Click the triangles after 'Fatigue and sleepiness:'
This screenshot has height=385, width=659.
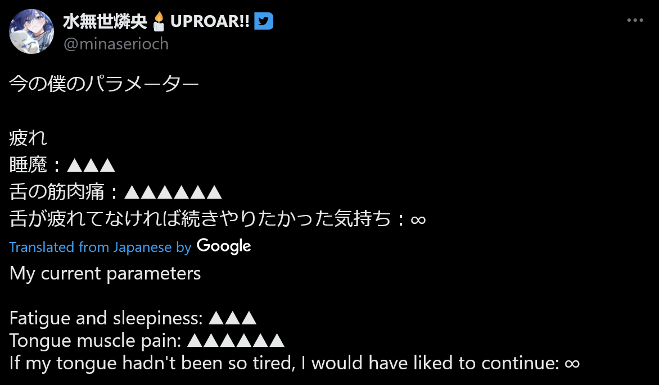[232, 318]
